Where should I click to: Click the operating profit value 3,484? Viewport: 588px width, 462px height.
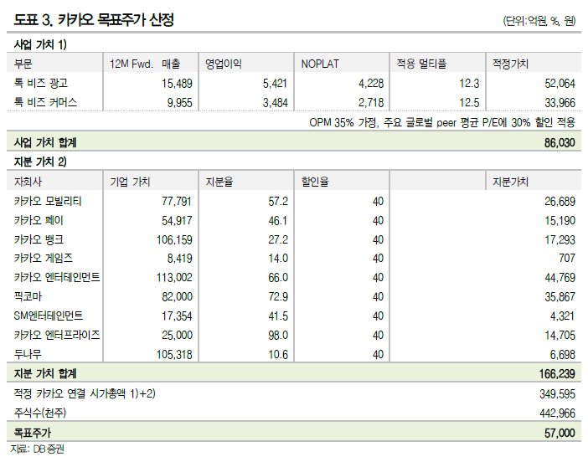[x=275, y=102]
